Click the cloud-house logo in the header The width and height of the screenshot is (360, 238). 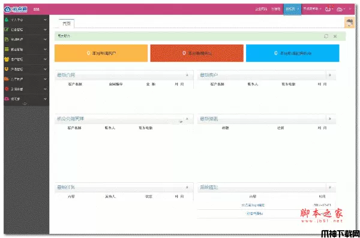point(16,9)
